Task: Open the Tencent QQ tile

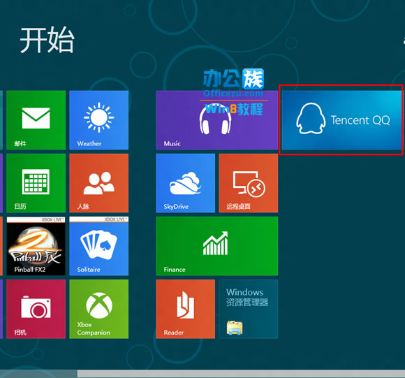Action: pyautogui.click(x=341, y=120)
